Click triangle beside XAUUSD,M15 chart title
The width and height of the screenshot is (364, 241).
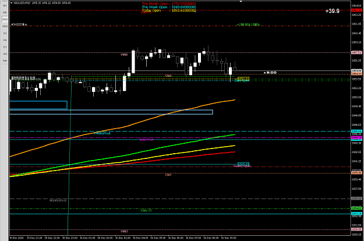click(x=12, y=3)
